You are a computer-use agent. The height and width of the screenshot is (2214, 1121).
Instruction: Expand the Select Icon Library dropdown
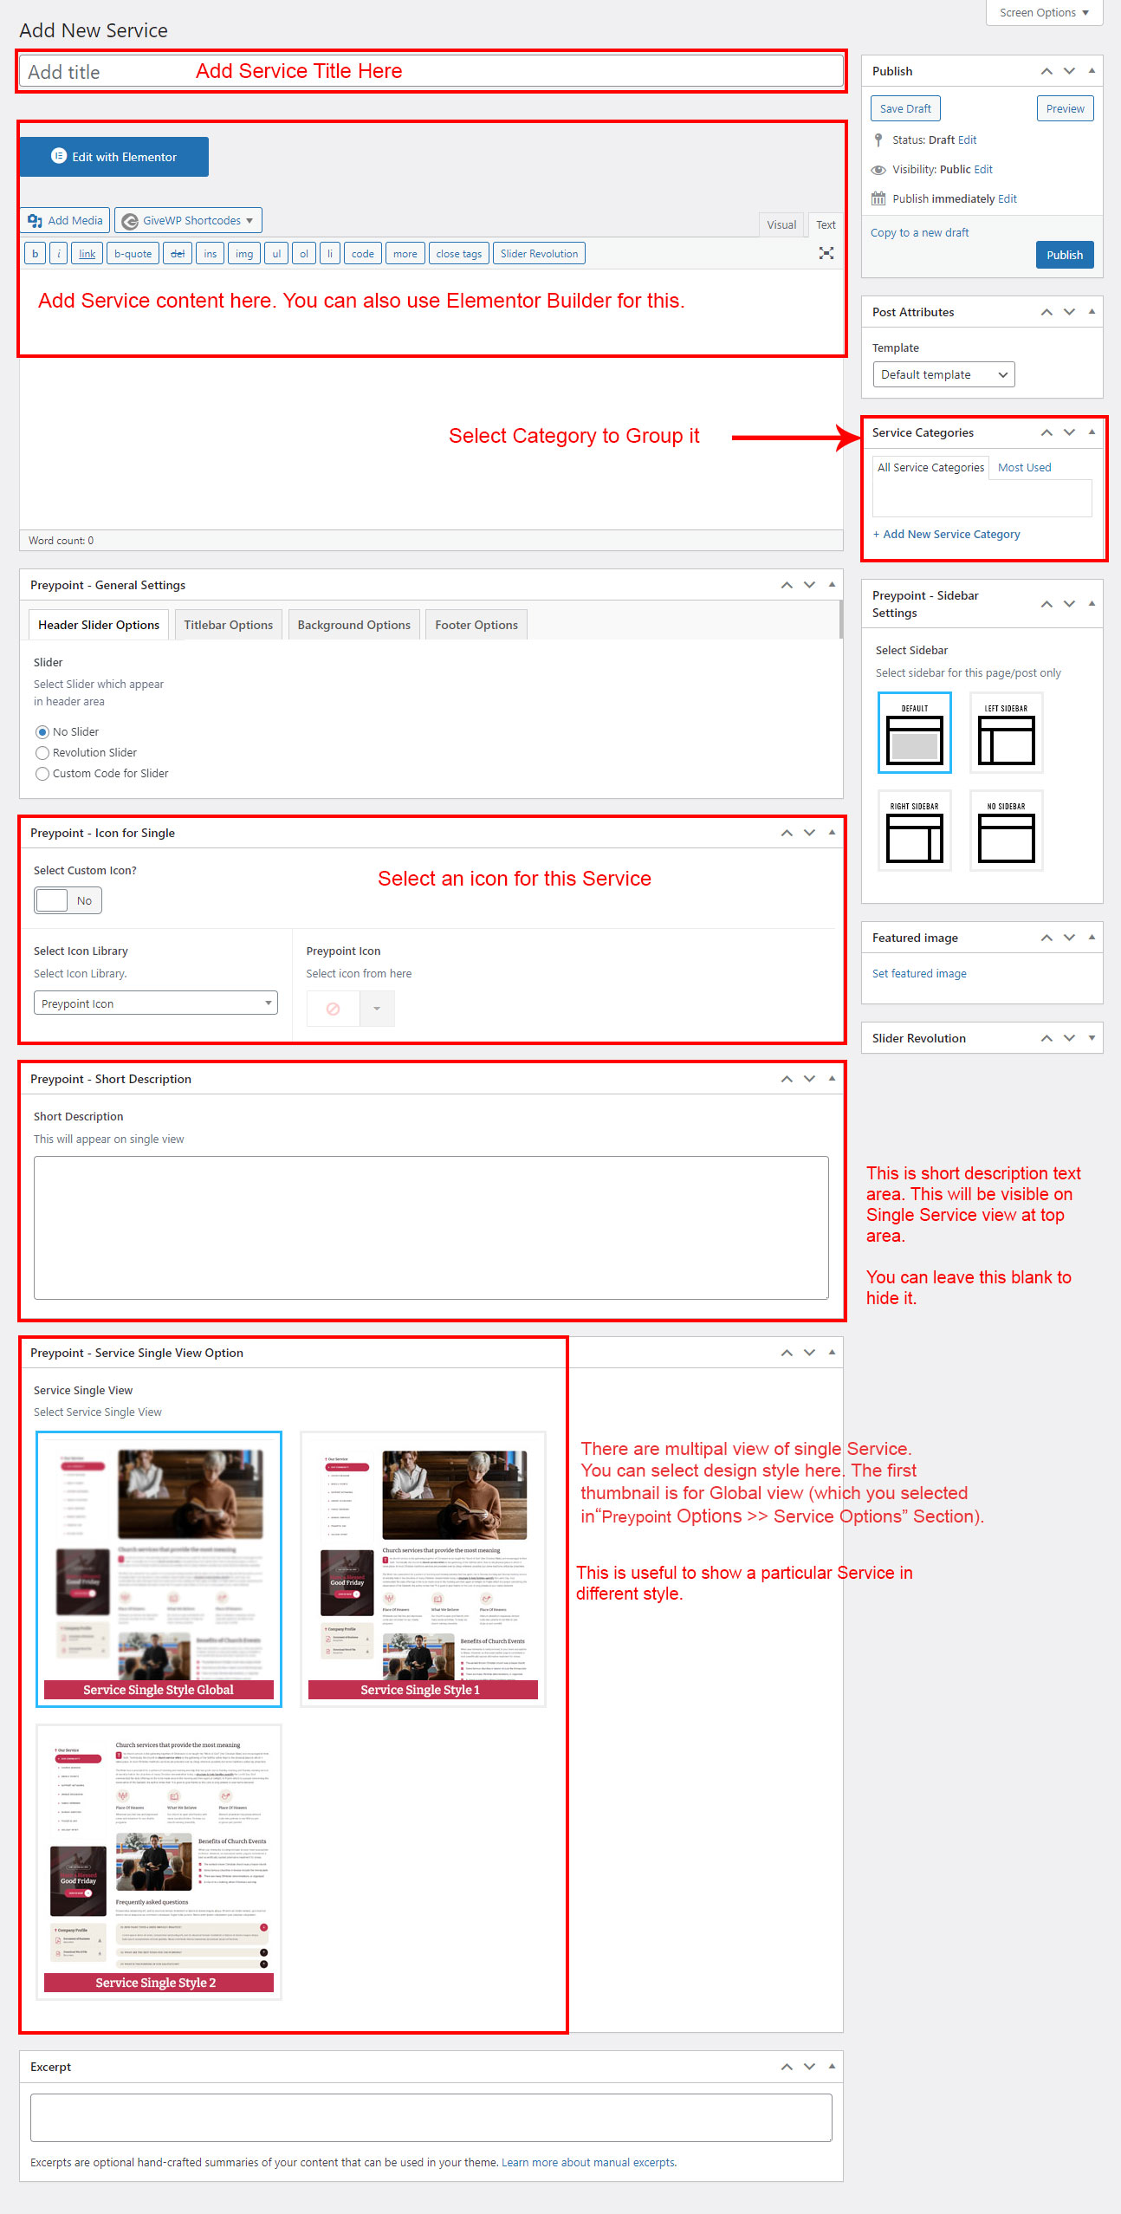tap(155, 1003)
